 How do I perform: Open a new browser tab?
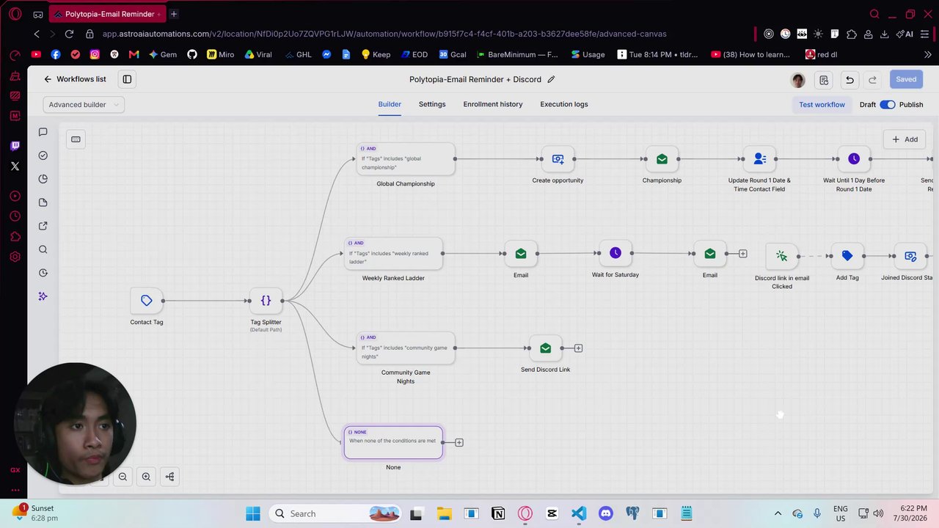[174, 14]
